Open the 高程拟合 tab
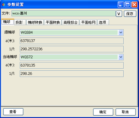The image size is (139, 118). click(70, 22)
